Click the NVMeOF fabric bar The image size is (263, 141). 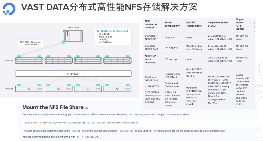point(73,74)
